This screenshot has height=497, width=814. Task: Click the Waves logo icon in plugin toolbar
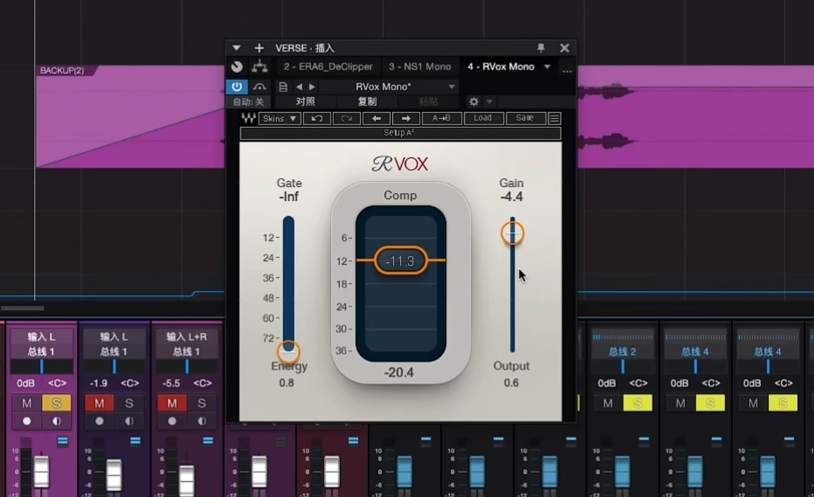click(x=248, y=118)
